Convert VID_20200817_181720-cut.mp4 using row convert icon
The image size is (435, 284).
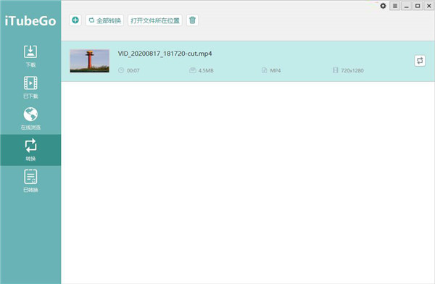point(420,61)
